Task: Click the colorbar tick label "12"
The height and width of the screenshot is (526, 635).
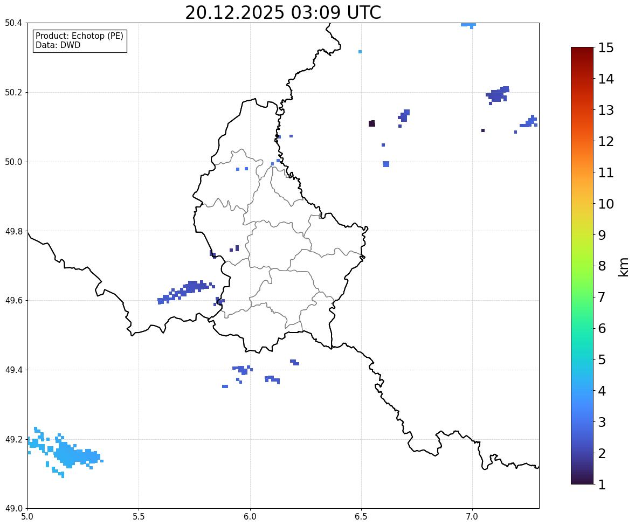Action: [606, 141]
